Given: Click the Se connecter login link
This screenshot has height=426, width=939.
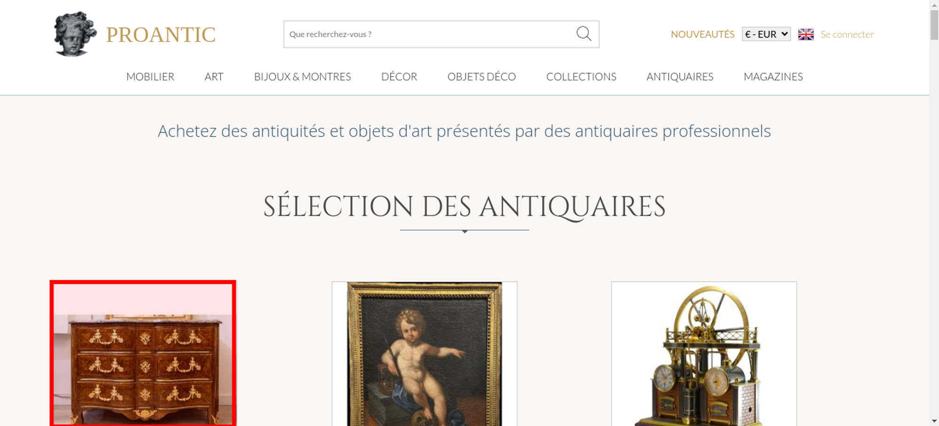Looking at the screenshot, I should point(847,34).
